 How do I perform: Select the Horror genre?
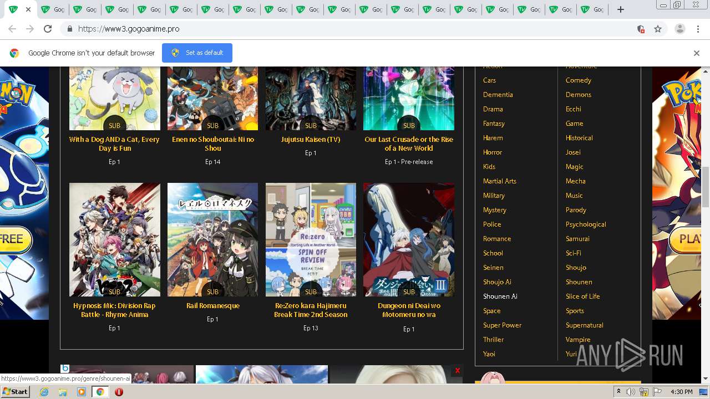coord(493,152)
